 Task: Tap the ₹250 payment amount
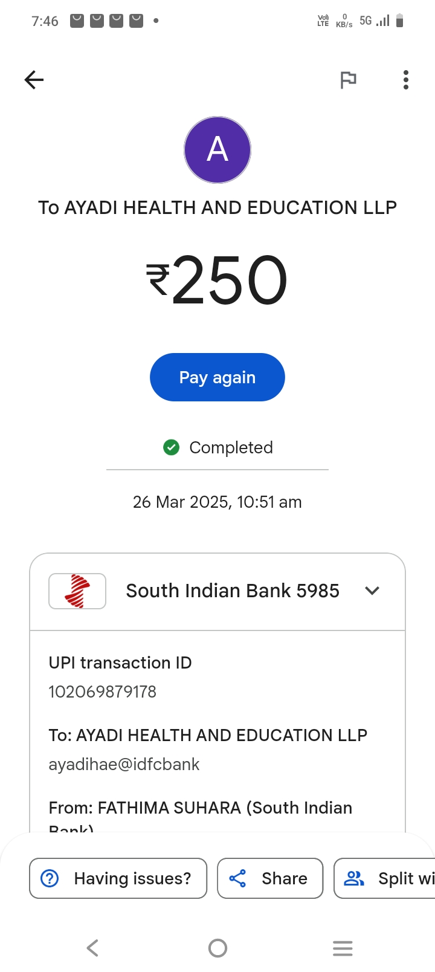(x=217, y=280)
